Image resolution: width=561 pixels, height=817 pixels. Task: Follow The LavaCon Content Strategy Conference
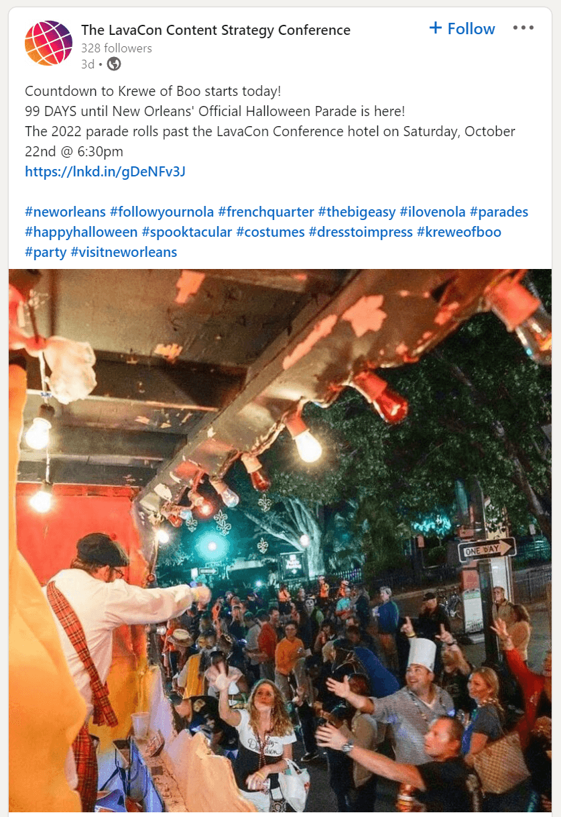[462, 29]
